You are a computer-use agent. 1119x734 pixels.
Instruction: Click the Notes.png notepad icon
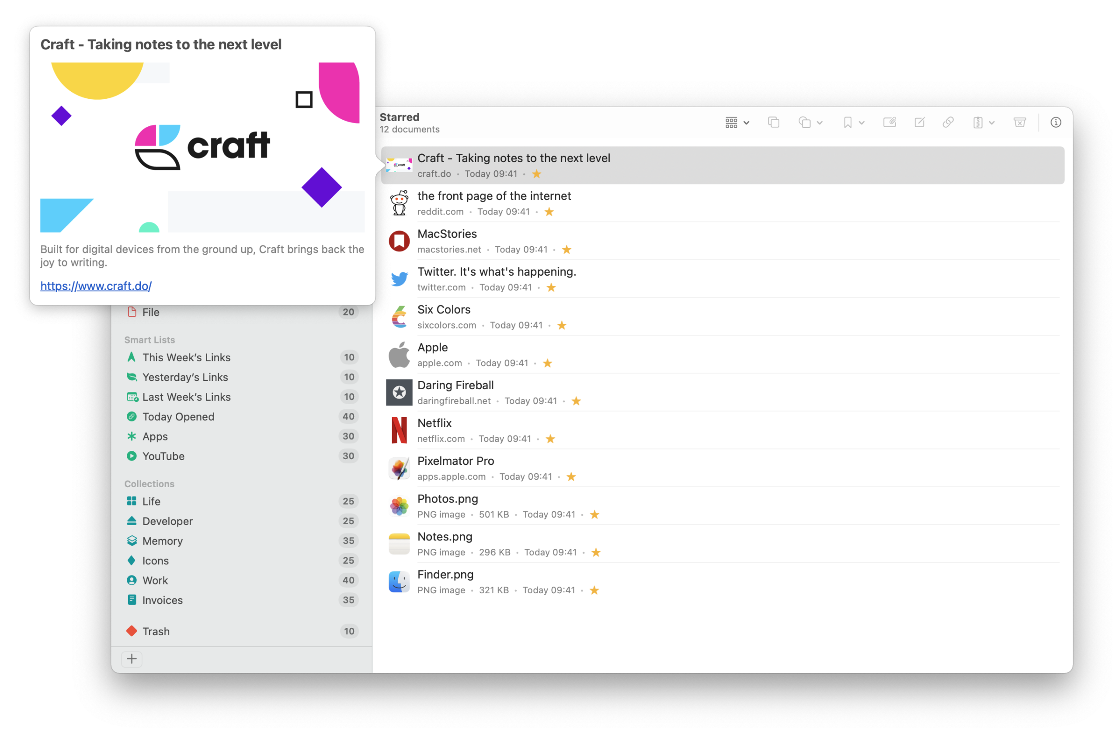399,544
